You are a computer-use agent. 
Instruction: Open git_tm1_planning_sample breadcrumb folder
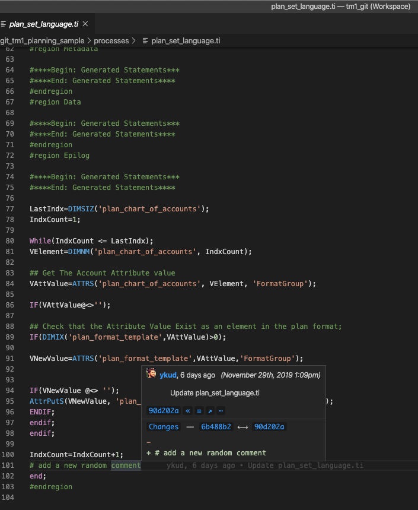coord(42,40)
